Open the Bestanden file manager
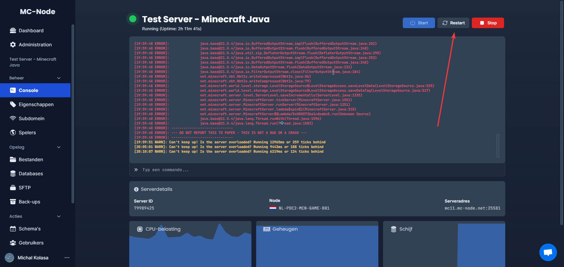 35,159
